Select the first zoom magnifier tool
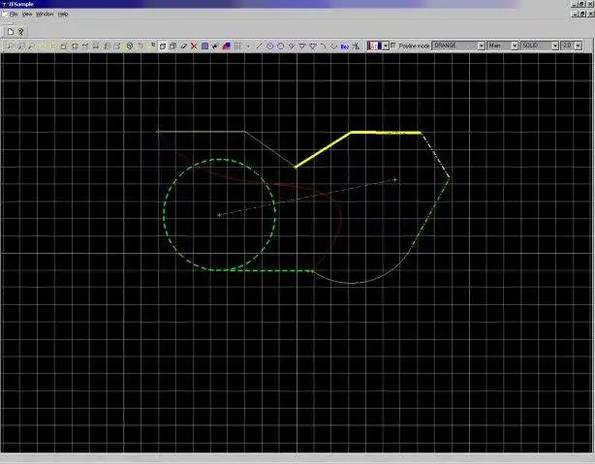 [10, 46]
